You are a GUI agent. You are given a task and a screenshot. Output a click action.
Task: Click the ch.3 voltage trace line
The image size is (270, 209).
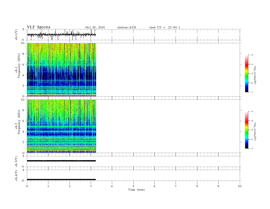tap(61, 161)
